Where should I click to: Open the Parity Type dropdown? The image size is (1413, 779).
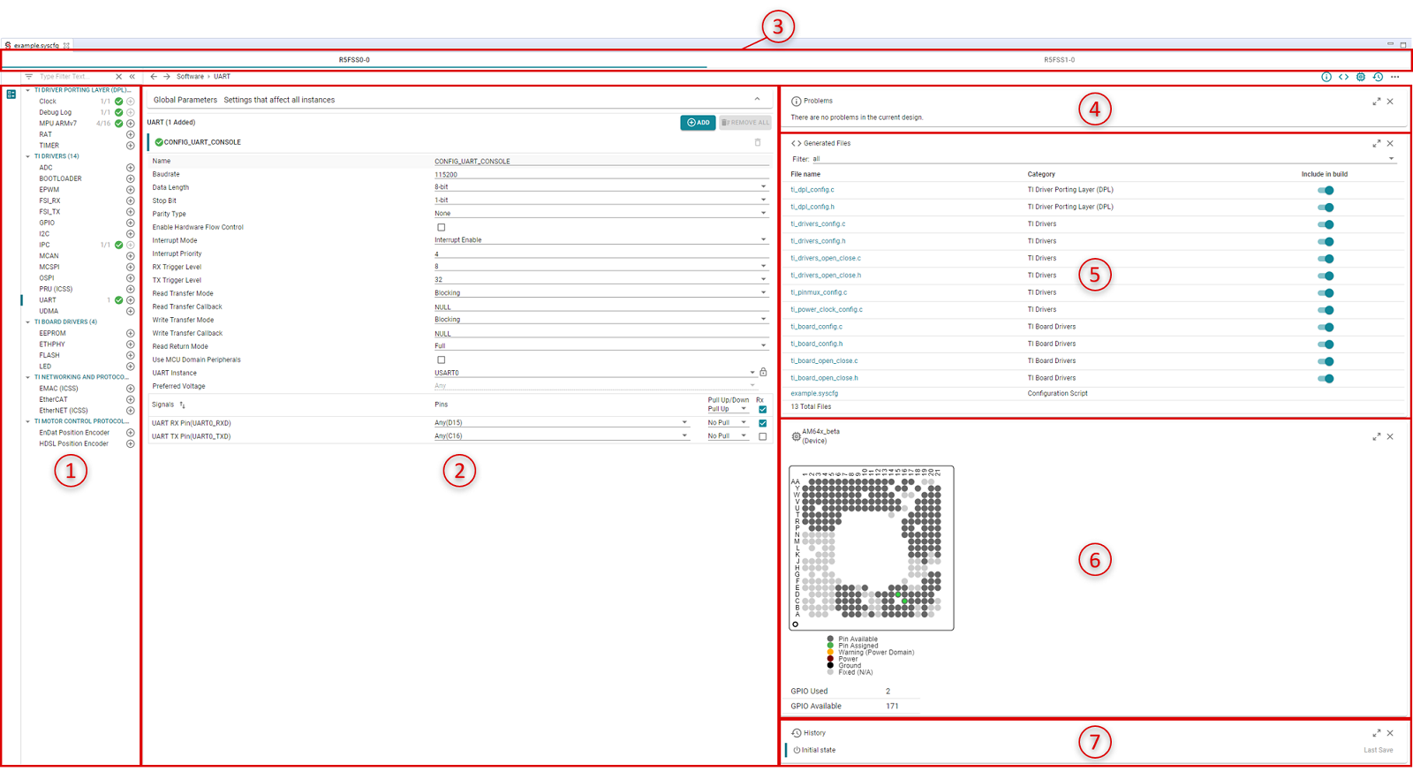pos(601,214)
